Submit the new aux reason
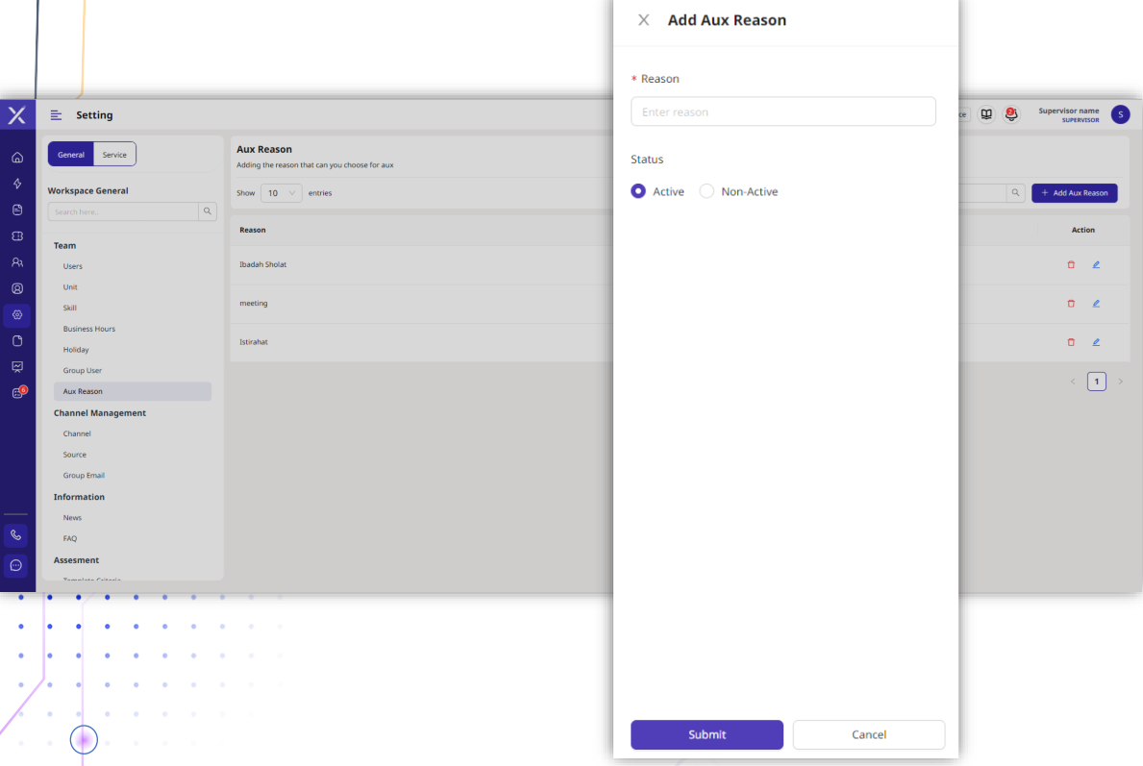This screenshot has height=766, width=1143. (x=707, y=734)
